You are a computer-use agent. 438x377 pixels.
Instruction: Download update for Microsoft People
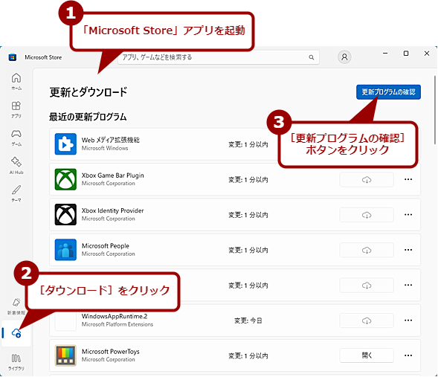click(x=367, y=250)
